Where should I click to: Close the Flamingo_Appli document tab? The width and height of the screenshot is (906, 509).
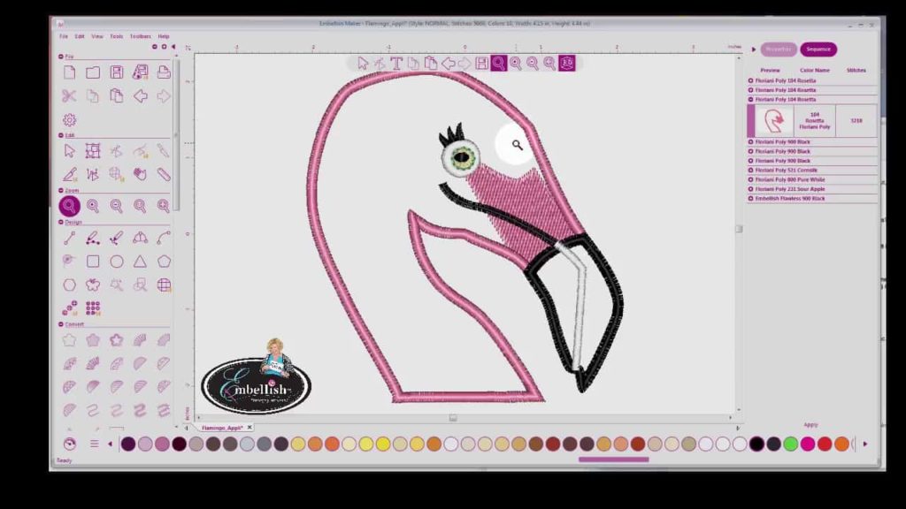tap(250, 426)
